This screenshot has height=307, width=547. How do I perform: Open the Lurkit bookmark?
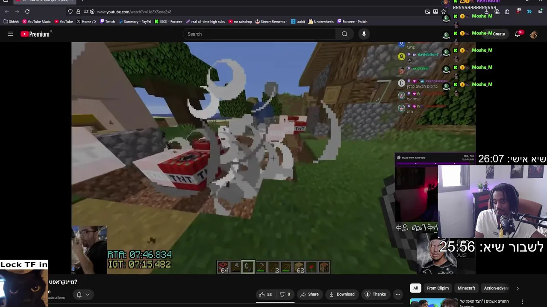point(298,22)
